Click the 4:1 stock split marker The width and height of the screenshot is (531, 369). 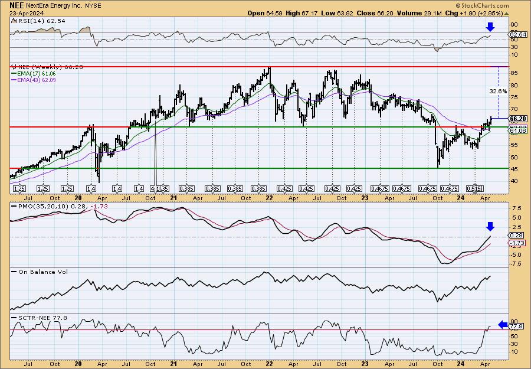154,188
